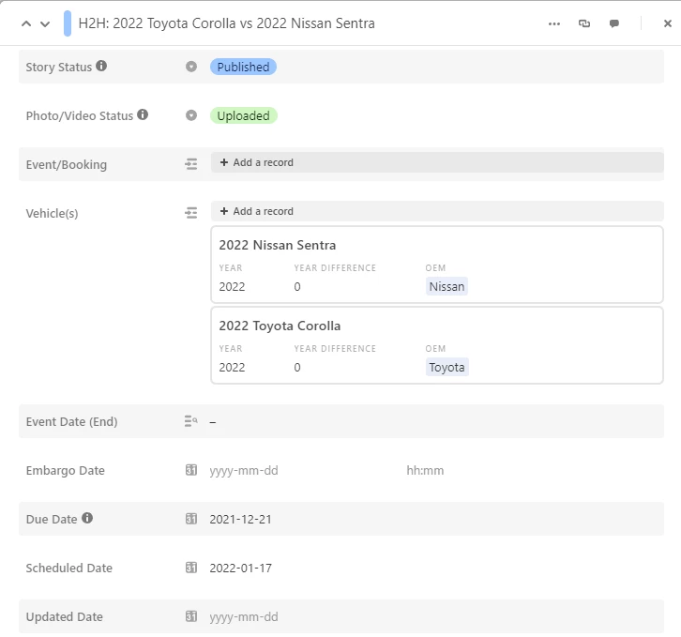Select the Uploaded status pill
This screenshot has width=681, height=637.
click(x=244, y=115)
